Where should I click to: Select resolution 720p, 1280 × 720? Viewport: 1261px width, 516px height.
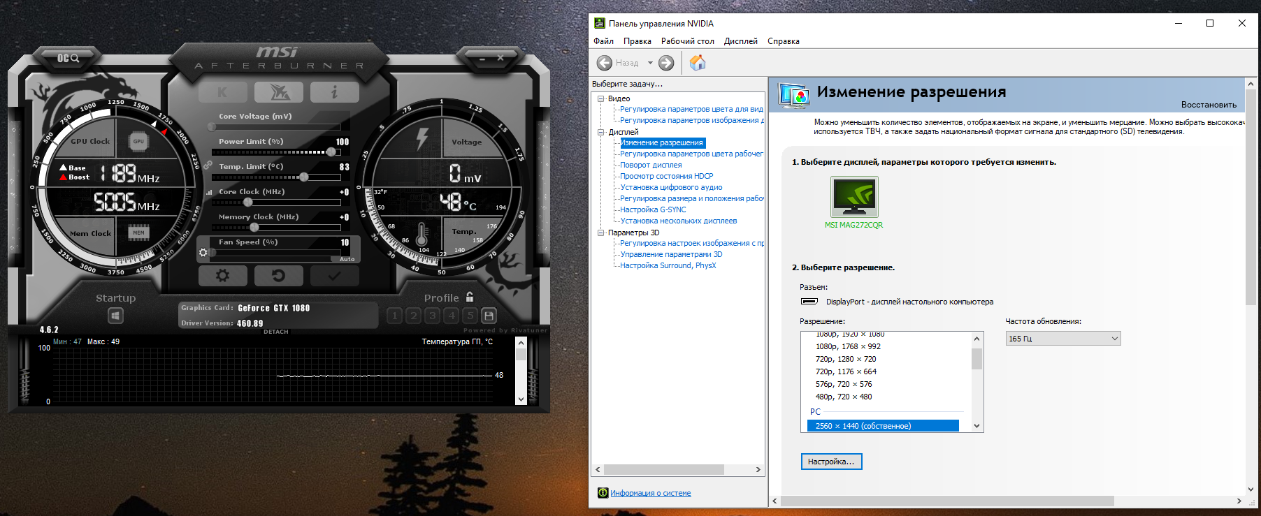click(846, 359)
